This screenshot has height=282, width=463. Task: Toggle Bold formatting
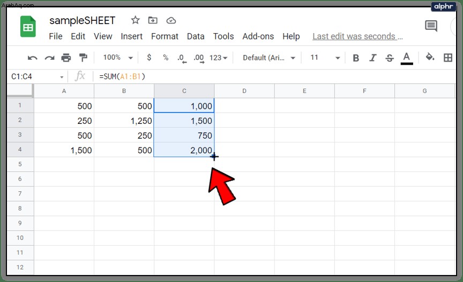(356, 58)
